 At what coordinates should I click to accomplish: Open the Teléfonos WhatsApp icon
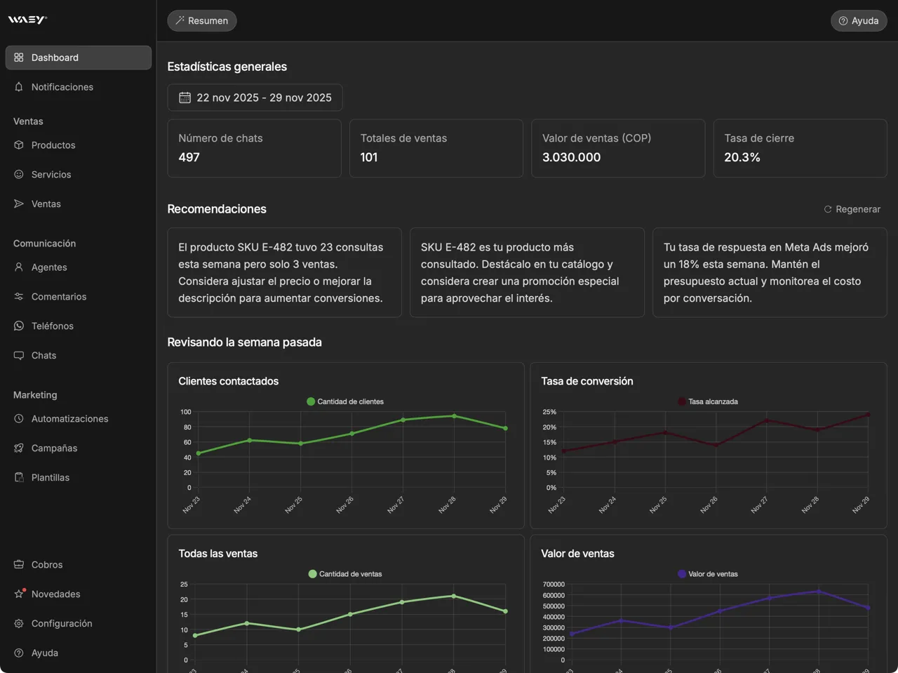tap(18, 326)
